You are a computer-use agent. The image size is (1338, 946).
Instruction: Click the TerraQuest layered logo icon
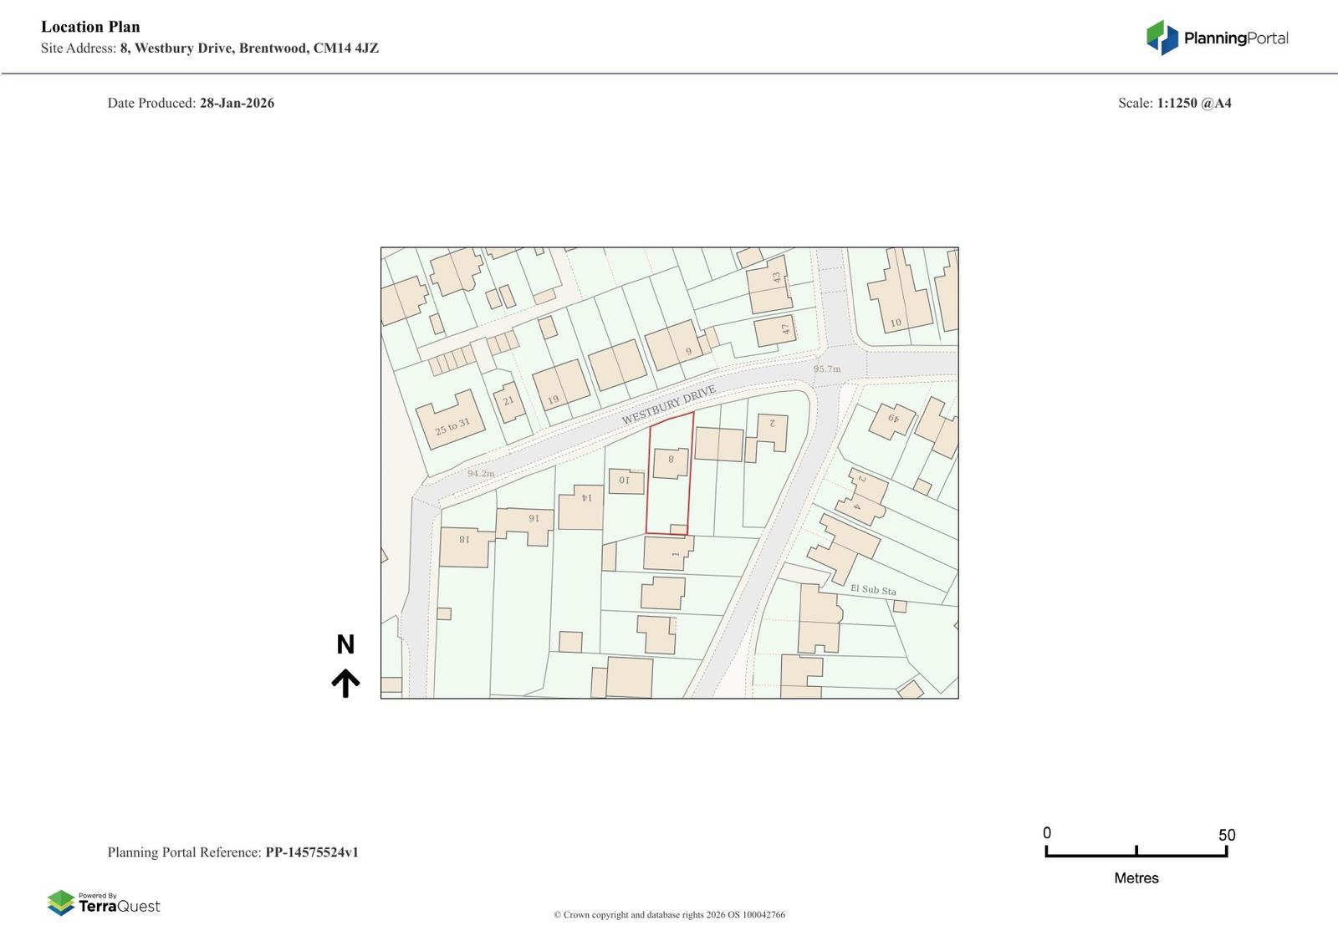61,903
